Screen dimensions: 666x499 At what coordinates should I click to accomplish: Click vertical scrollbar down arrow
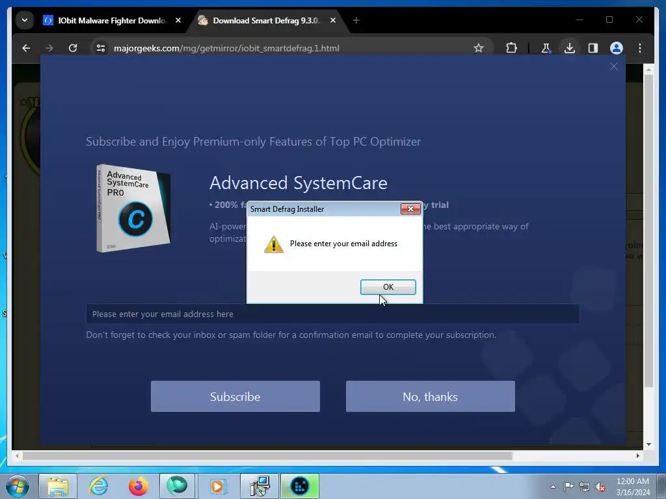tap(648, 444)
